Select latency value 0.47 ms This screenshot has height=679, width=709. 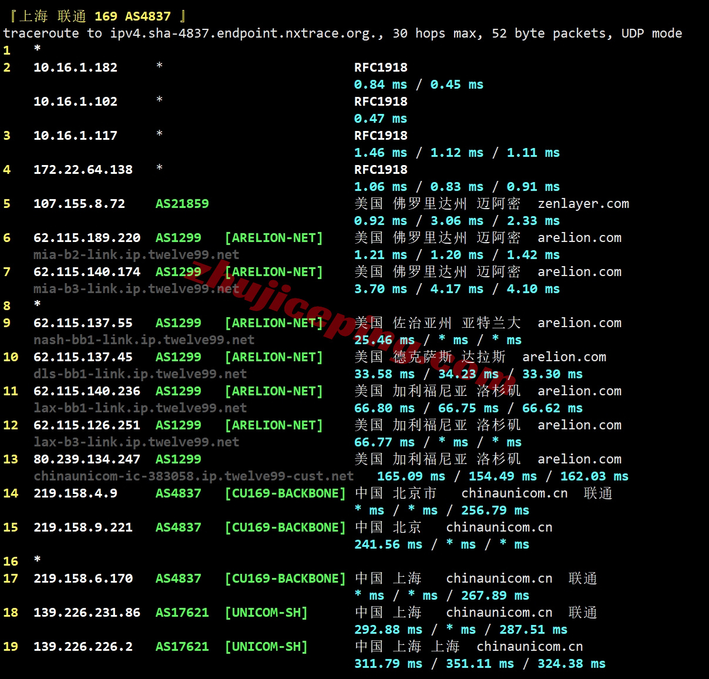(x=381, y=119)
